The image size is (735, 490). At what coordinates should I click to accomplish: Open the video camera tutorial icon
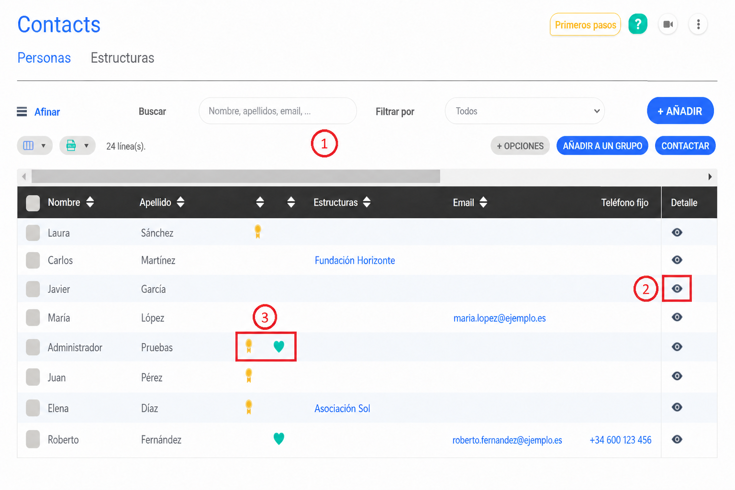point(668,24)
